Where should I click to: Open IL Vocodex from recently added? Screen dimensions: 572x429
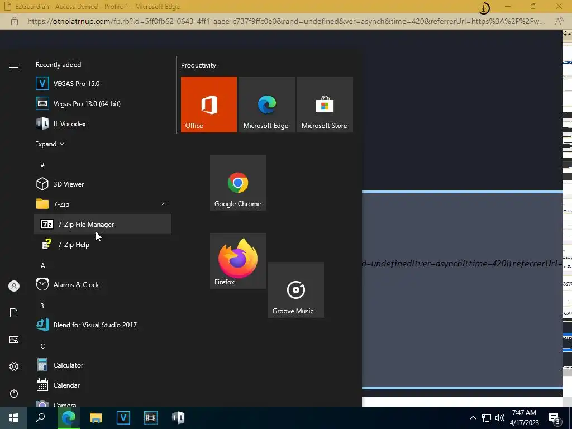[x=102, y=123]
